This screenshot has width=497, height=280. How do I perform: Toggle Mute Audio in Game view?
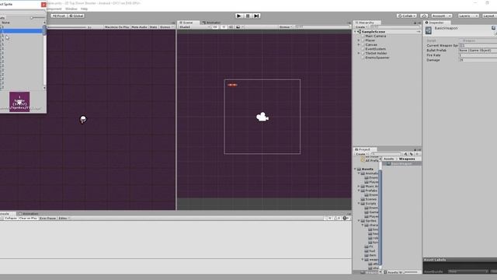(x=139, y=27)
